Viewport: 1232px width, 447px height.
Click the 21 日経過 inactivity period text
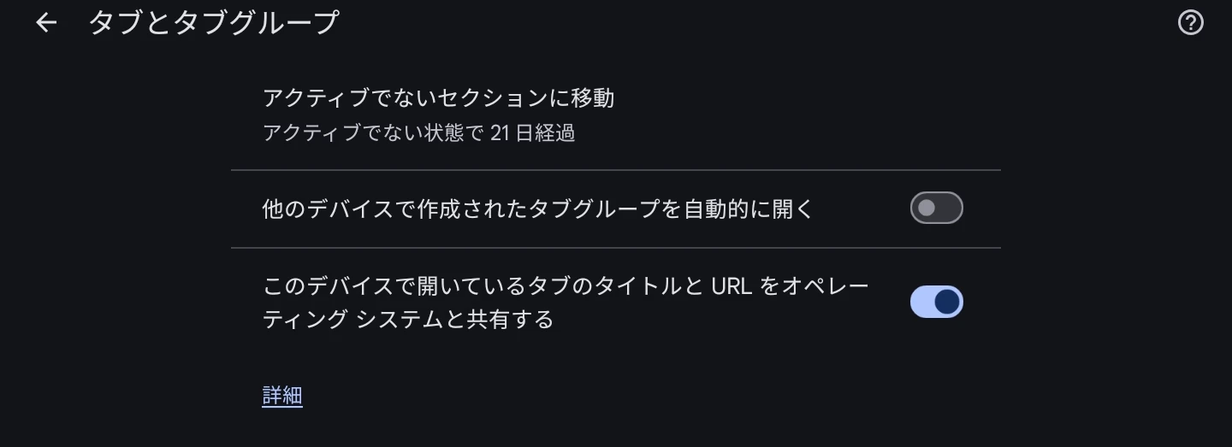(x=532, y=133)
